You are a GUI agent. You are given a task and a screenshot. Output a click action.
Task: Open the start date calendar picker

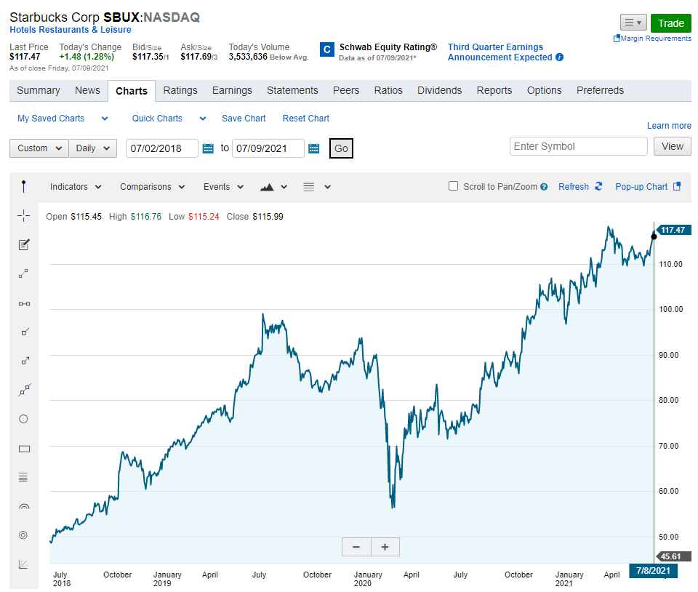tap(208, 148)
